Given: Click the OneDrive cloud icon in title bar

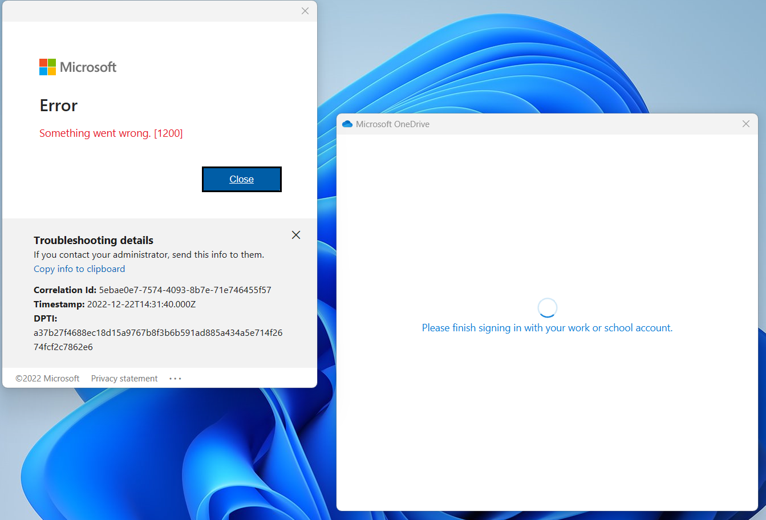Looking at the screenshot, I should click(347, 124).
